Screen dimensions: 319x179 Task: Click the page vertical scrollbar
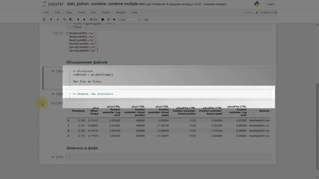coord(317,126)
